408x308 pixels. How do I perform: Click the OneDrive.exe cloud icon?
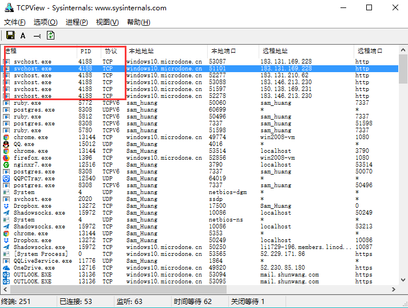tap(6, 268)
